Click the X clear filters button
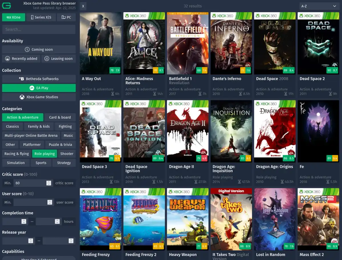The image size is (342, 260). pyautogui.click(x=83, y=6)
